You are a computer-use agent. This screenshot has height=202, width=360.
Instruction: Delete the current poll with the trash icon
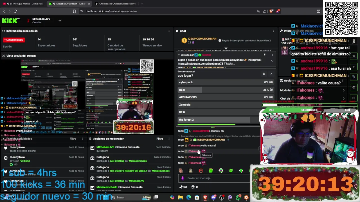tap(264, 74)
